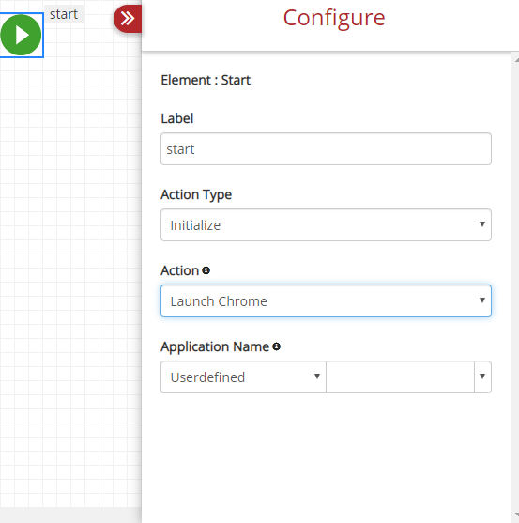Click the Action Type field label
This screenshot has width=519, height=523.
(x=196, y=194)
